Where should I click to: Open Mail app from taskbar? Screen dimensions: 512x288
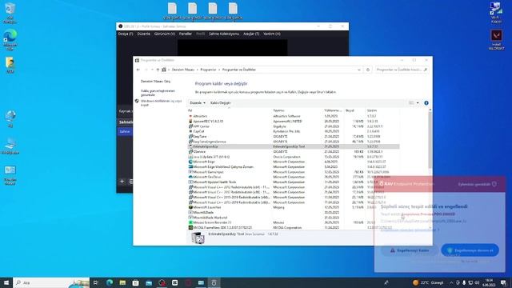[149, 282]
